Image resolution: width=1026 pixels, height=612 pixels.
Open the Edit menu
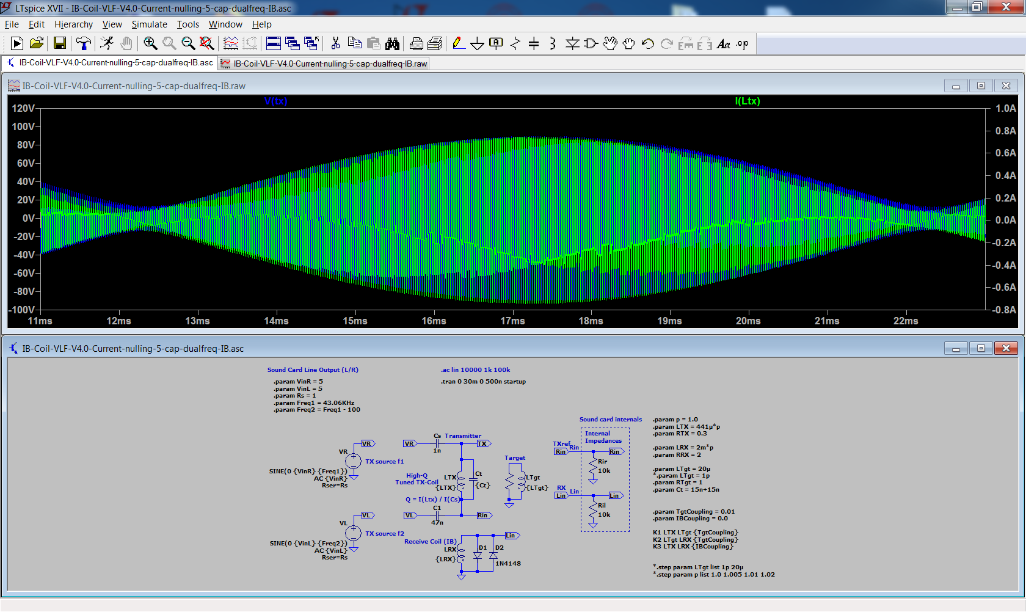[37, 24]
